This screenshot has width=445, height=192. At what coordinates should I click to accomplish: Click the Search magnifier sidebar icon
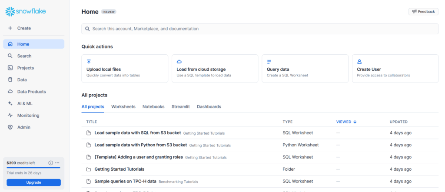coord(10,56)
